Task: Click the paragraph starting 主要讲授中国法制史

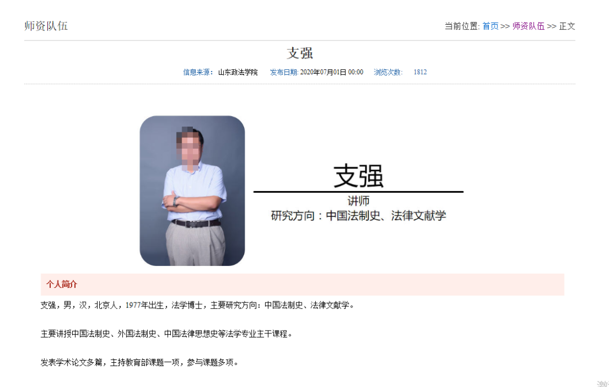Action: [x=166, y=334]
